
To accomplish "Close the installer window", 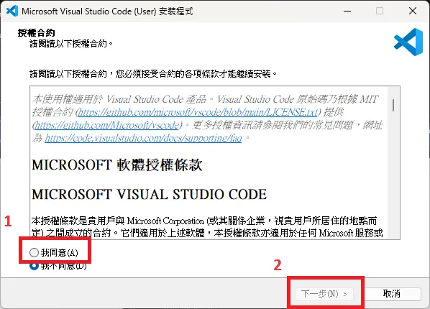I will (413, 11).
